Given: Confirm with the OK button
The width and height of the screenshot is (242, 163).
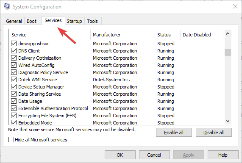Looking at the screenshot, I should point(120,155).
